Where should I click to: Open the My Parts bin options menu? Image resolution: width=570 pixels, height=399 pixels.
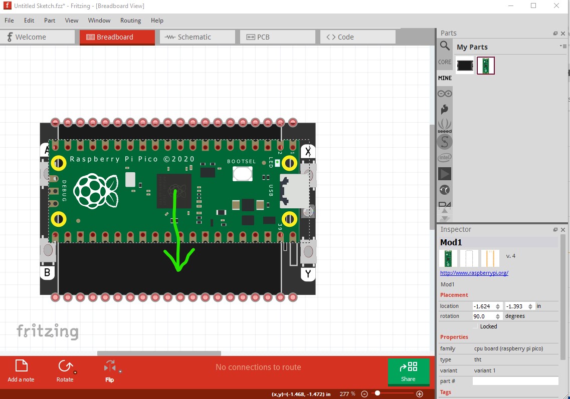[563, 46]
